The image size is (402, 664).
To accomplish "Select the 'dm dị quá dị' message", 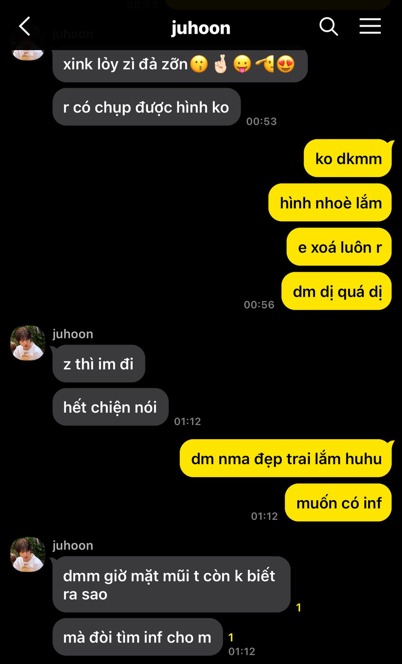I will pos(337,291).
